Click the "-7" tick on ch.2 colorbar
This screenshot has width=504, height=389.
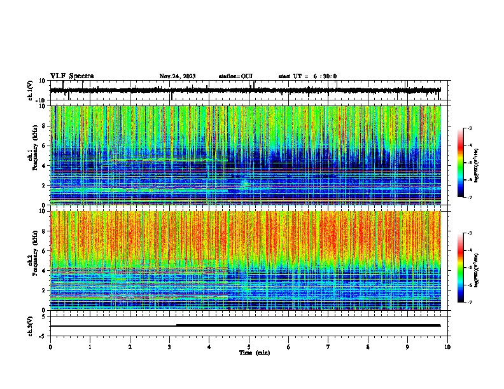[470, 302]
